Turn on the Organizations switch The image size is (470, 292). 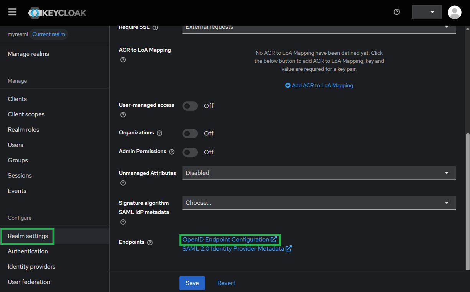190,134
